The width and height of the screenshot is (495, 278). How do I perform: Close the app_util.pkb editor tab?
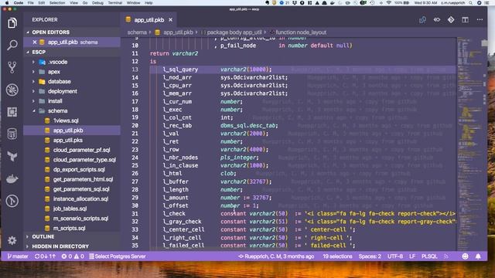coord(170,20)
